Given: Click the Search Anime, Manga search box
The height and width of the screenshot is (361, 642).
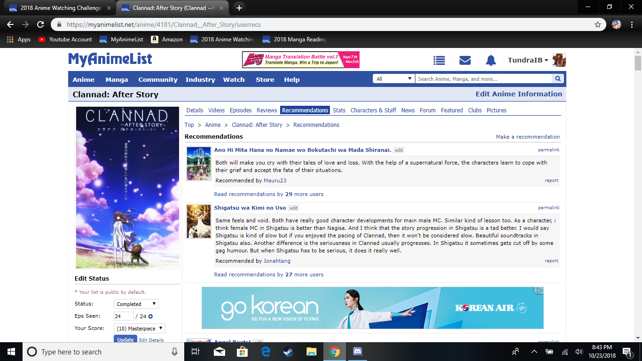Looking at the screenshot, I should (x=484, y=79).
